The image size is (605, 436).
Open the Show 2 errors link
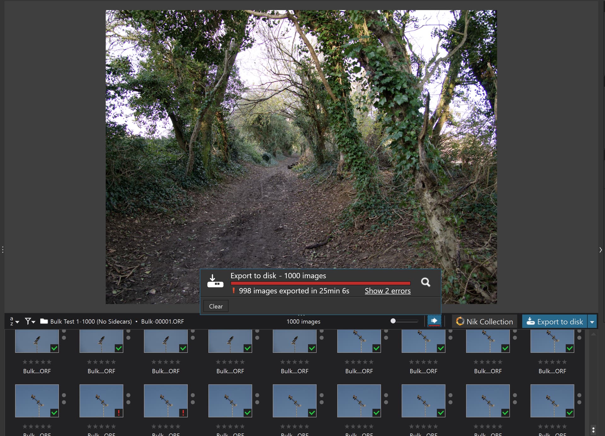(388, 291)
